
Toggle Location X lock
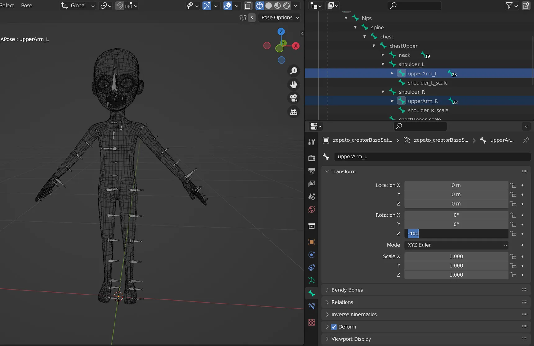[513, 185]
